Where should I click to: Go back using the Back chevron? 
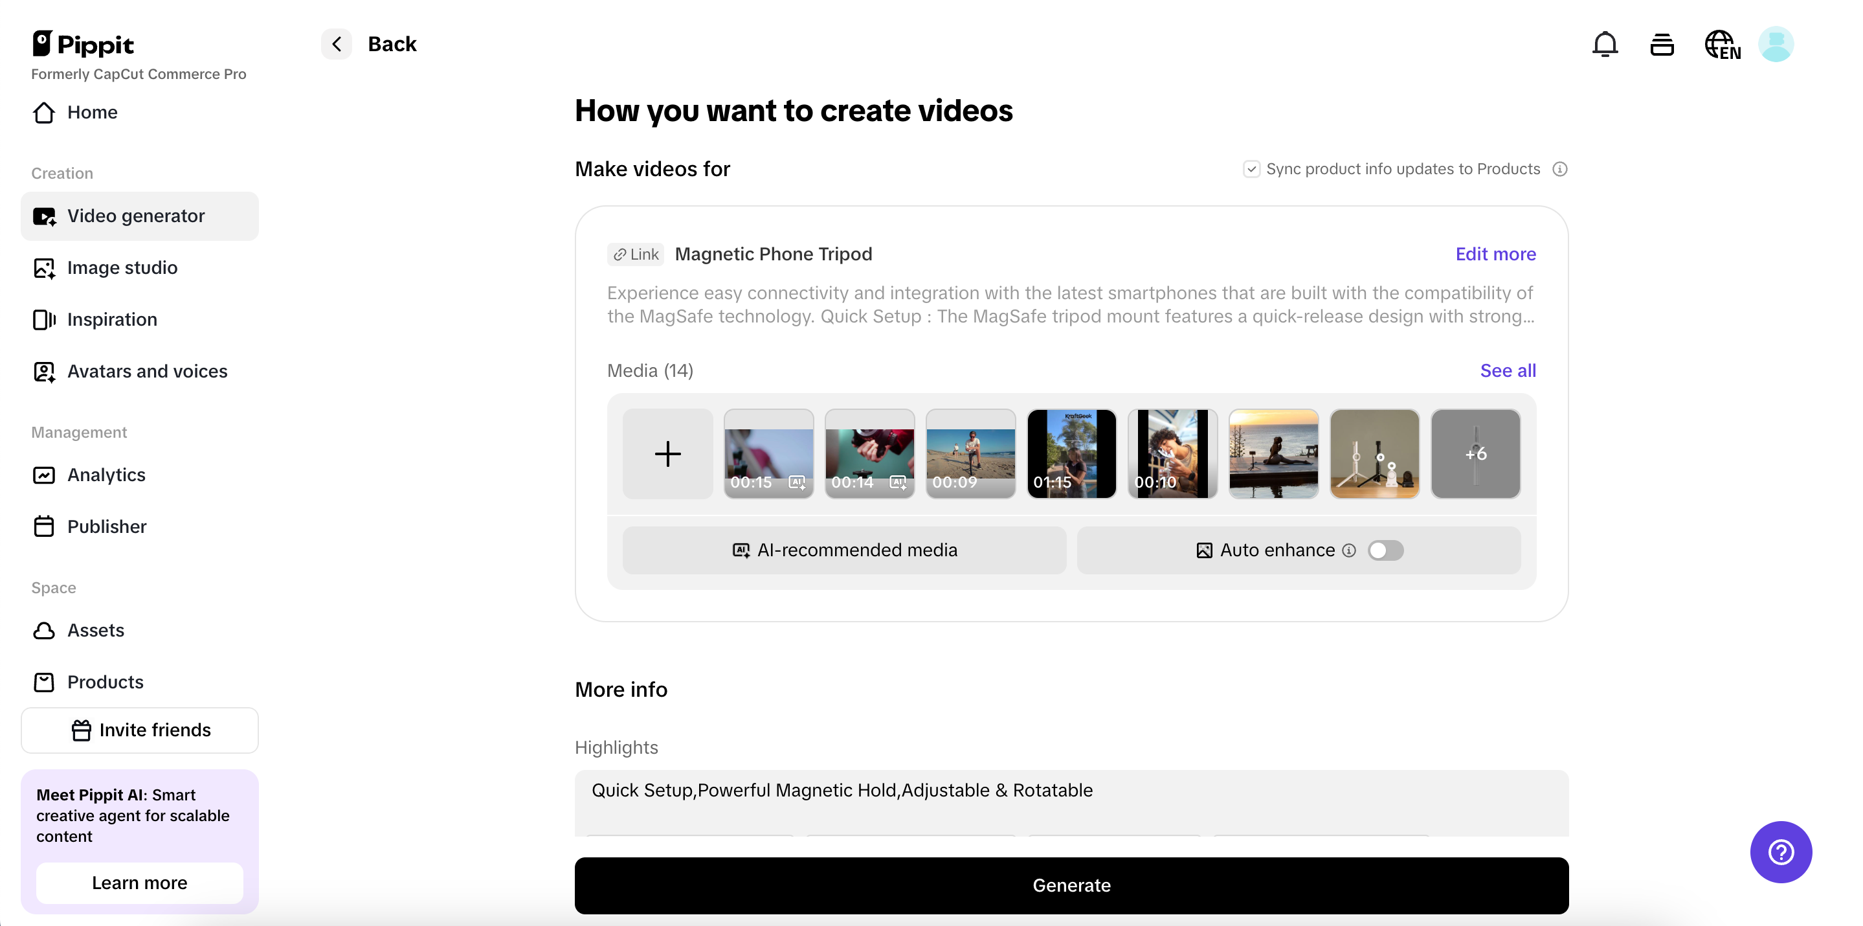click(x=337, y=43)
